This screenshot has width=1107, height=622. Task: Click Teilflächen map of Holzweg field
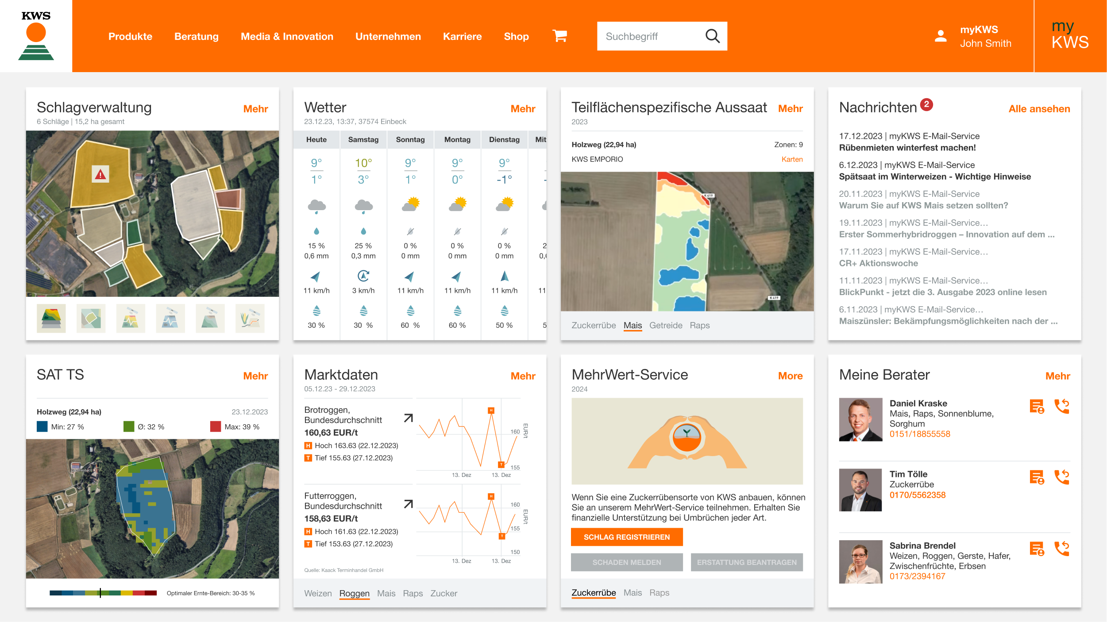coord(687,242)
